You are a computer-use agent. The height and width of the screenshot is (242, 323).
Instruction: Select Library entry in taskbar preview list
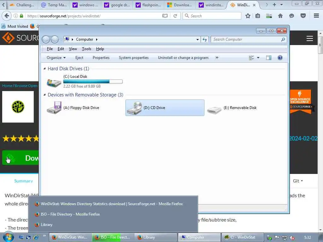(113, 225)
